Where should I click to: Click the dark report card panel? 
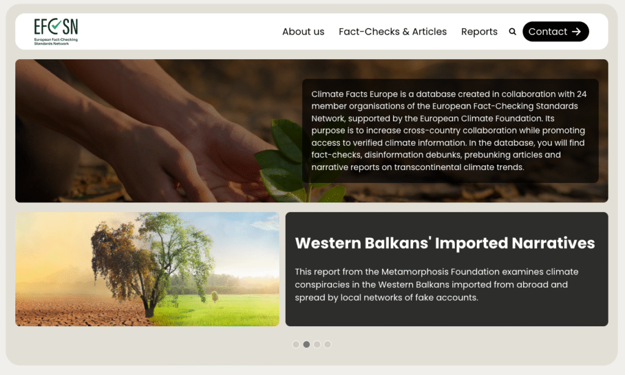click(x=447, y=269)
